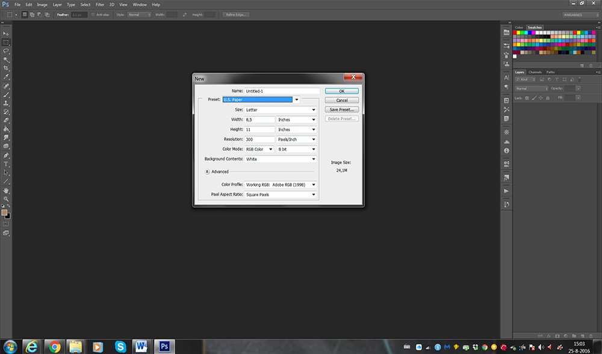Viewport: 602px width, 354px height.
Task: Open the Image menu
Action: 42,5
